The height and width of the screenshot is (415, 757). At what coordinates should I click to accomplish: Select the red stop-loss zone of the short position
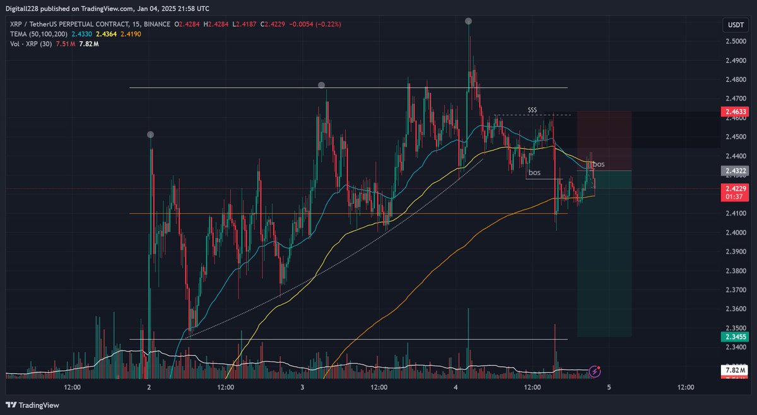click(x=604, y=141)
